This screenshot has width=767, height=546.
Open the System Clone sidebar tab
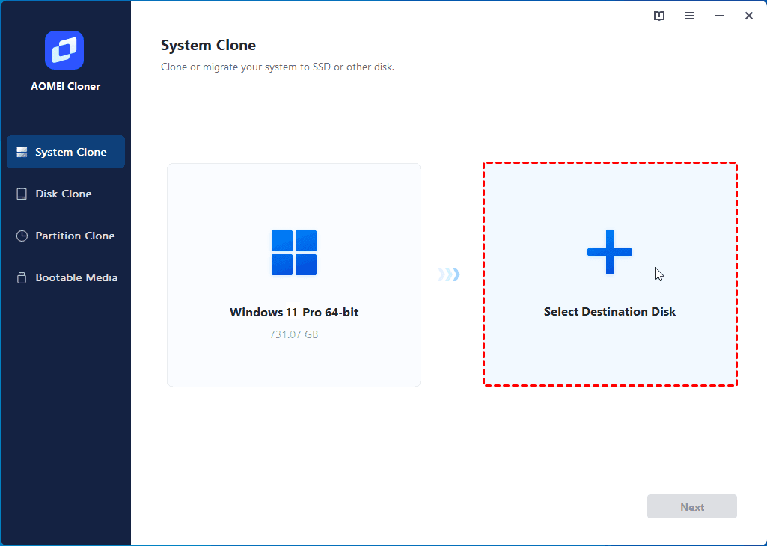tap(66, 152)
